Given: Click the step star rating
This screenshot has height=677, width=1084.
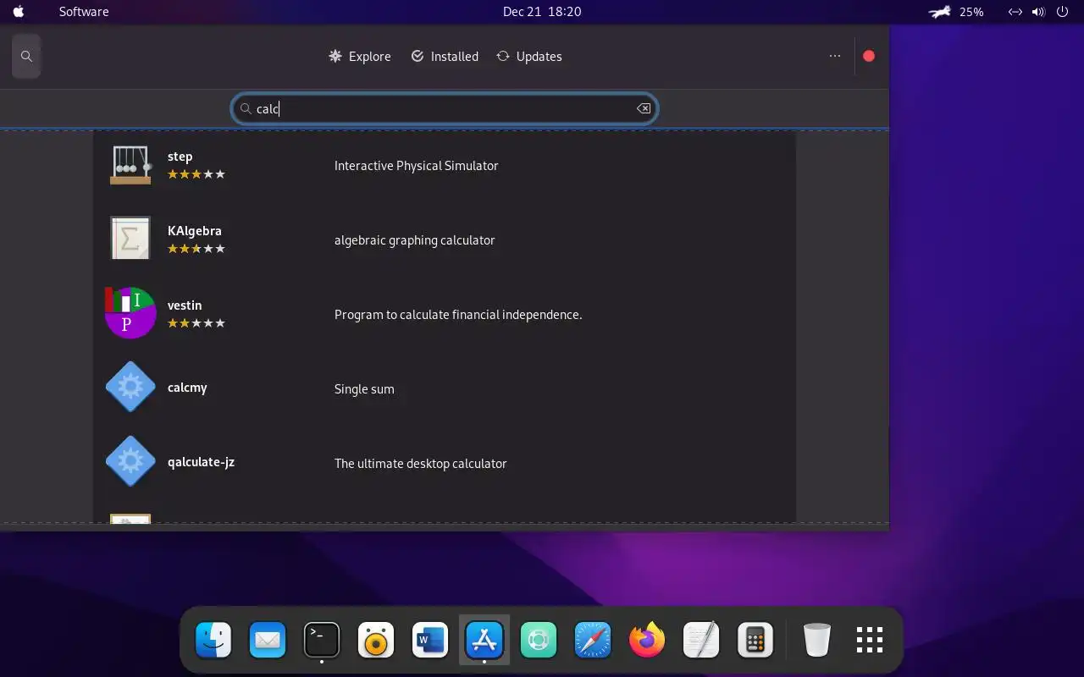Looking at the screenshot, I should point(196,174).
